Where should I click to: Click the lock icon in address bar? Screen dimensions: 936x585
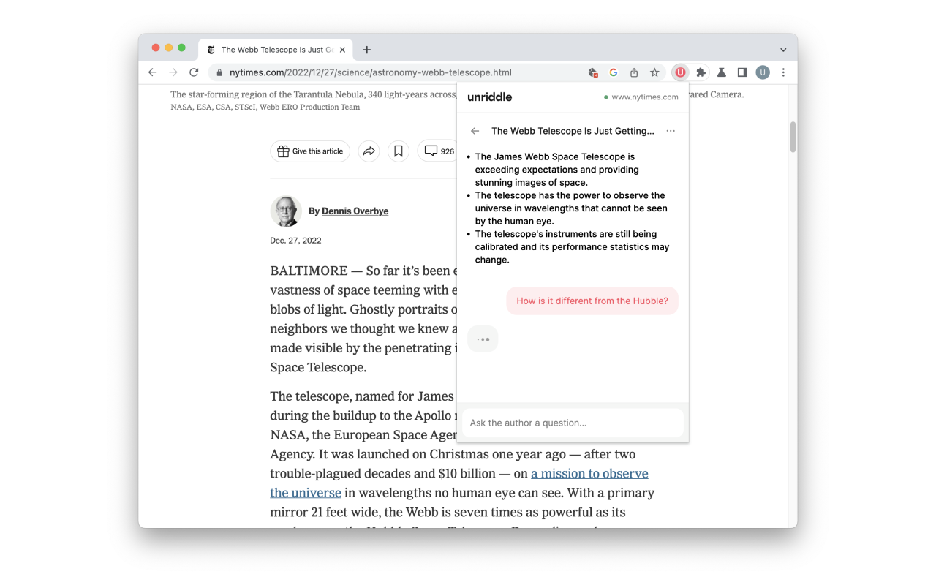pos(219,72)
